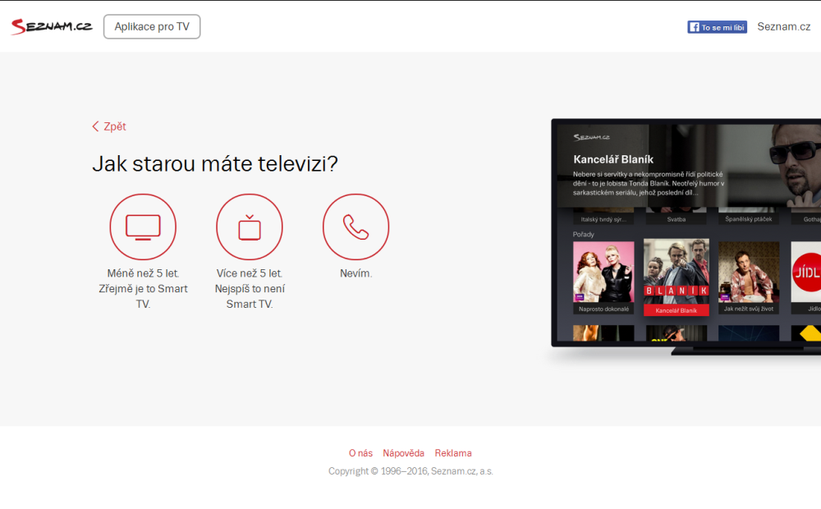Select the old television icon

click(250, 227)
